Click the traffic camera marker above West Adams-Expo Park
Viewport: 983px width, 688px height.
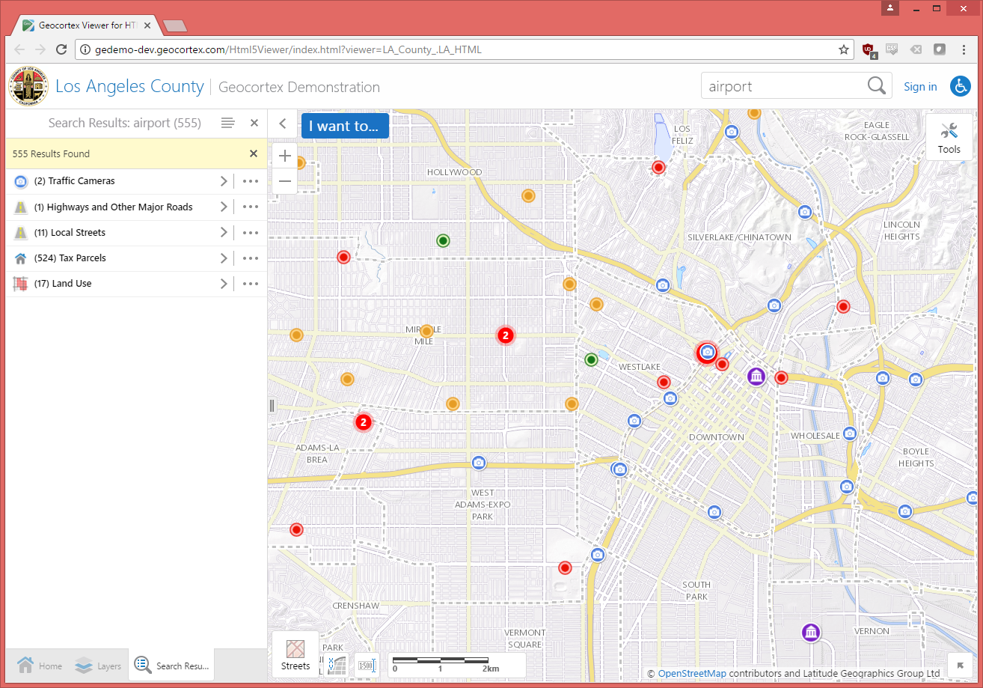(479, 463)
